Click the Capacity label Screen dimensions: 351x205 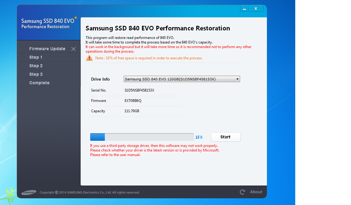click(98, 111)
